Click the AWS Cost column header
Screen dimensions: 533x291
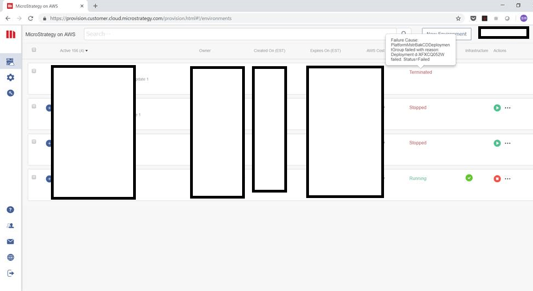tap(375, 50)
